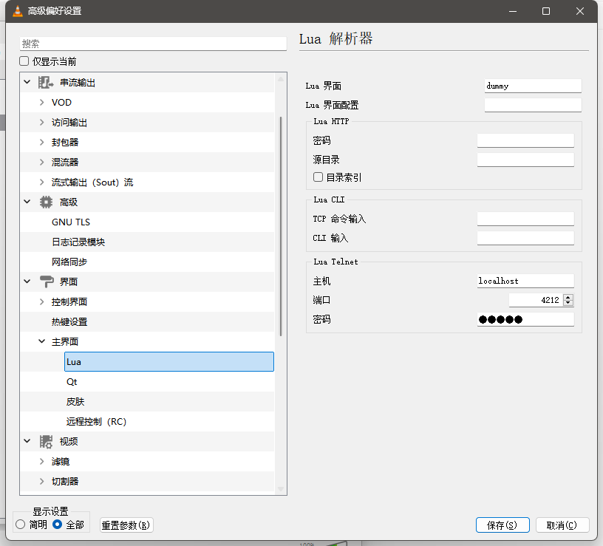Select GNU TLS in the tree

pyautogui.click(x=71, y=222)
